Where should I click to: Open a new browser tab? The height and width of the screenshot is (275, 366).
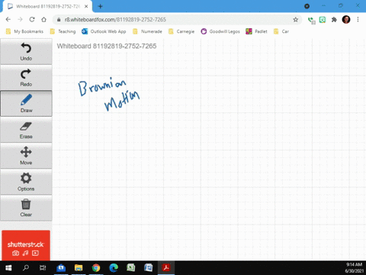click(100, 6)
